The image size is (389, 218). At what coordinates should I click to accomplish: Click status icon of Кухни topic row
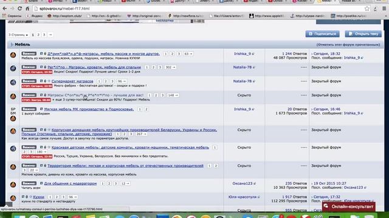[x=13, y=198]
